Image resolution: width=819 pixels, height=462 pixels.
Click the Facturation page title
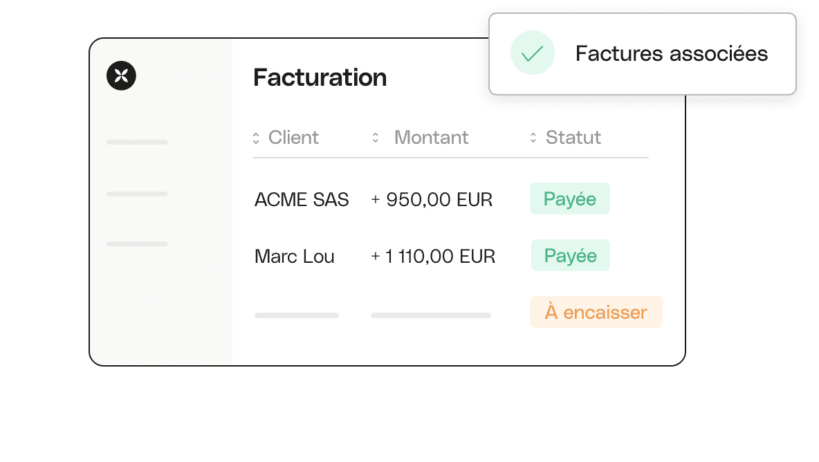coord(320,77)
